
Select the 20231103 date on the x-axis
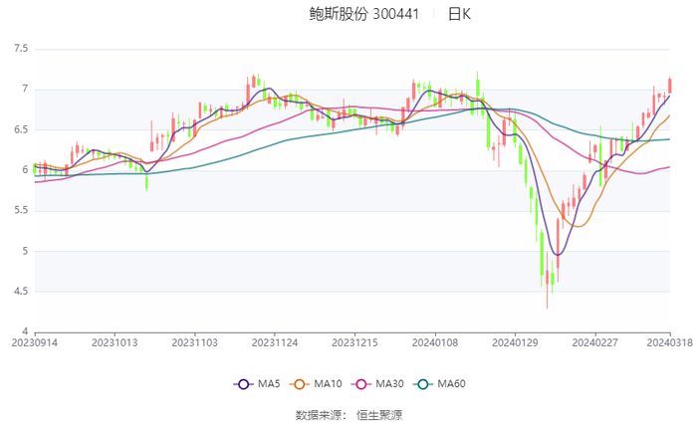194,342
